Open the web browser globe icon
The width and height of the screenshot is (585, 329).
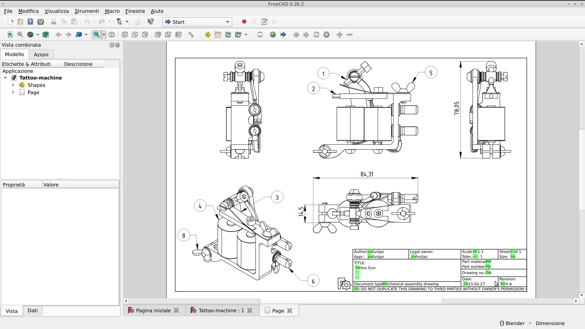tap(272, 35)
